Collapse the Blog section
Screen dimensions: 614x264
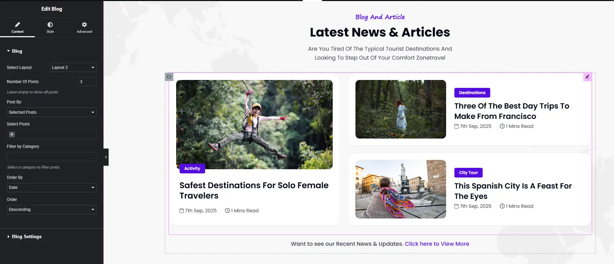(14, 51)
